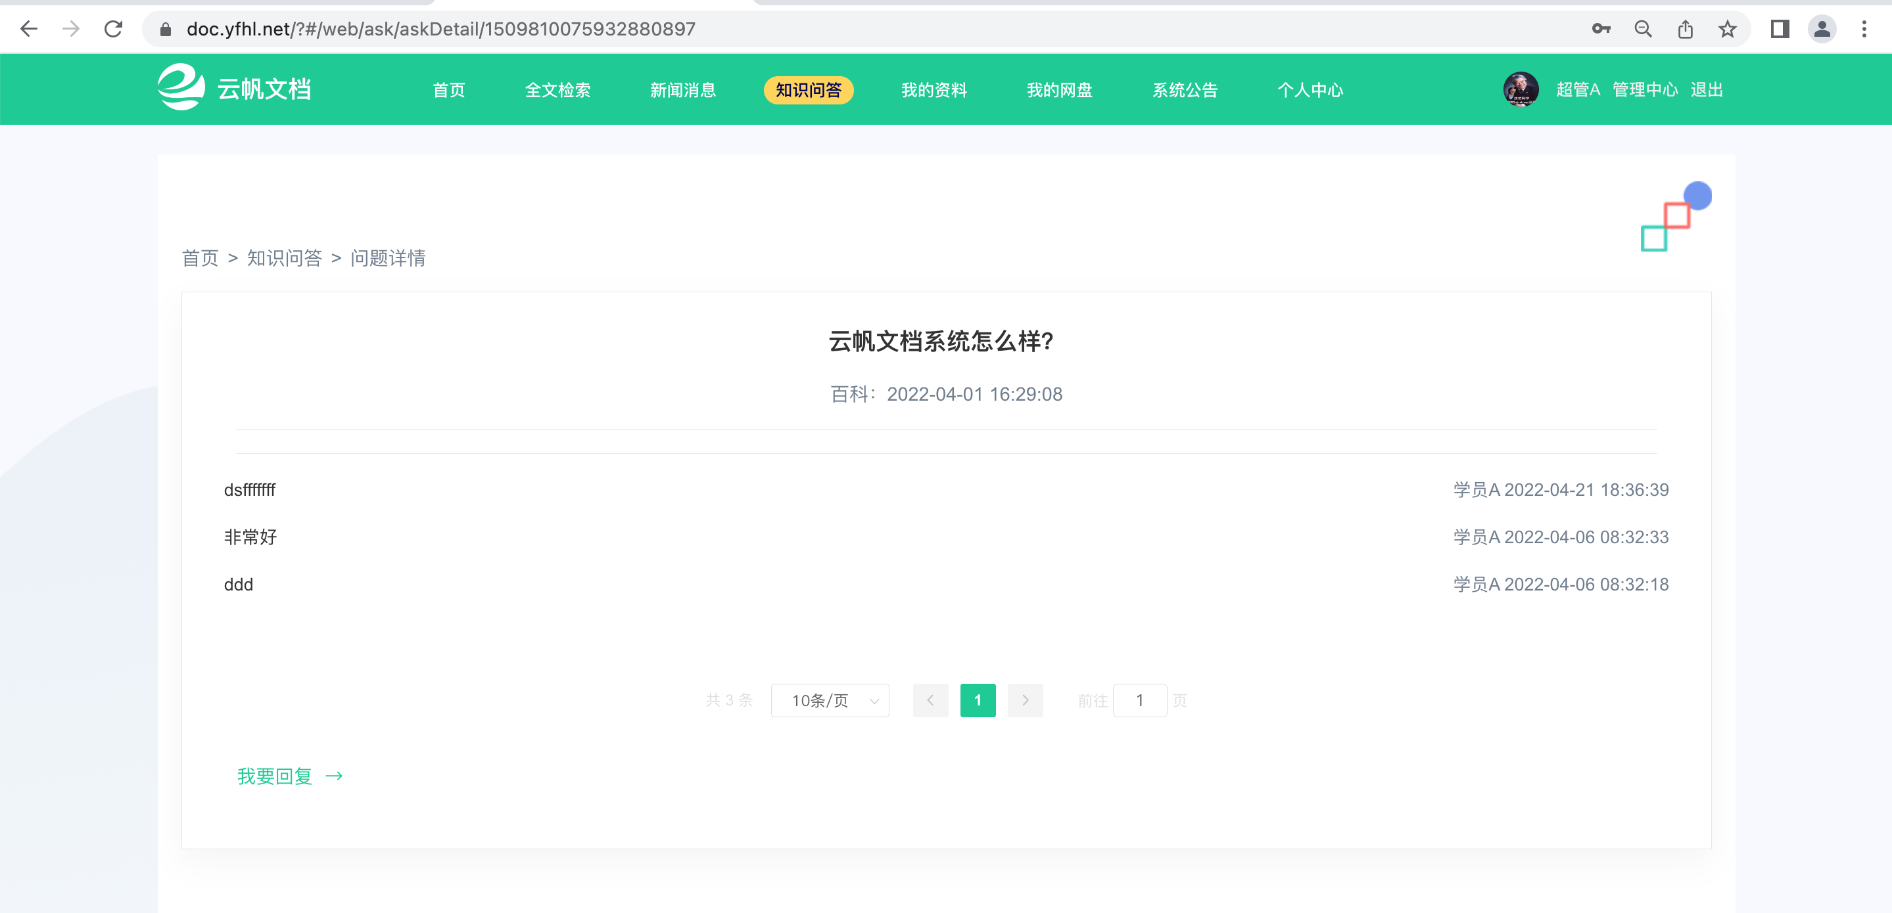Click the 我要回复 reply link
The image size is (1892, 913).
275,776
